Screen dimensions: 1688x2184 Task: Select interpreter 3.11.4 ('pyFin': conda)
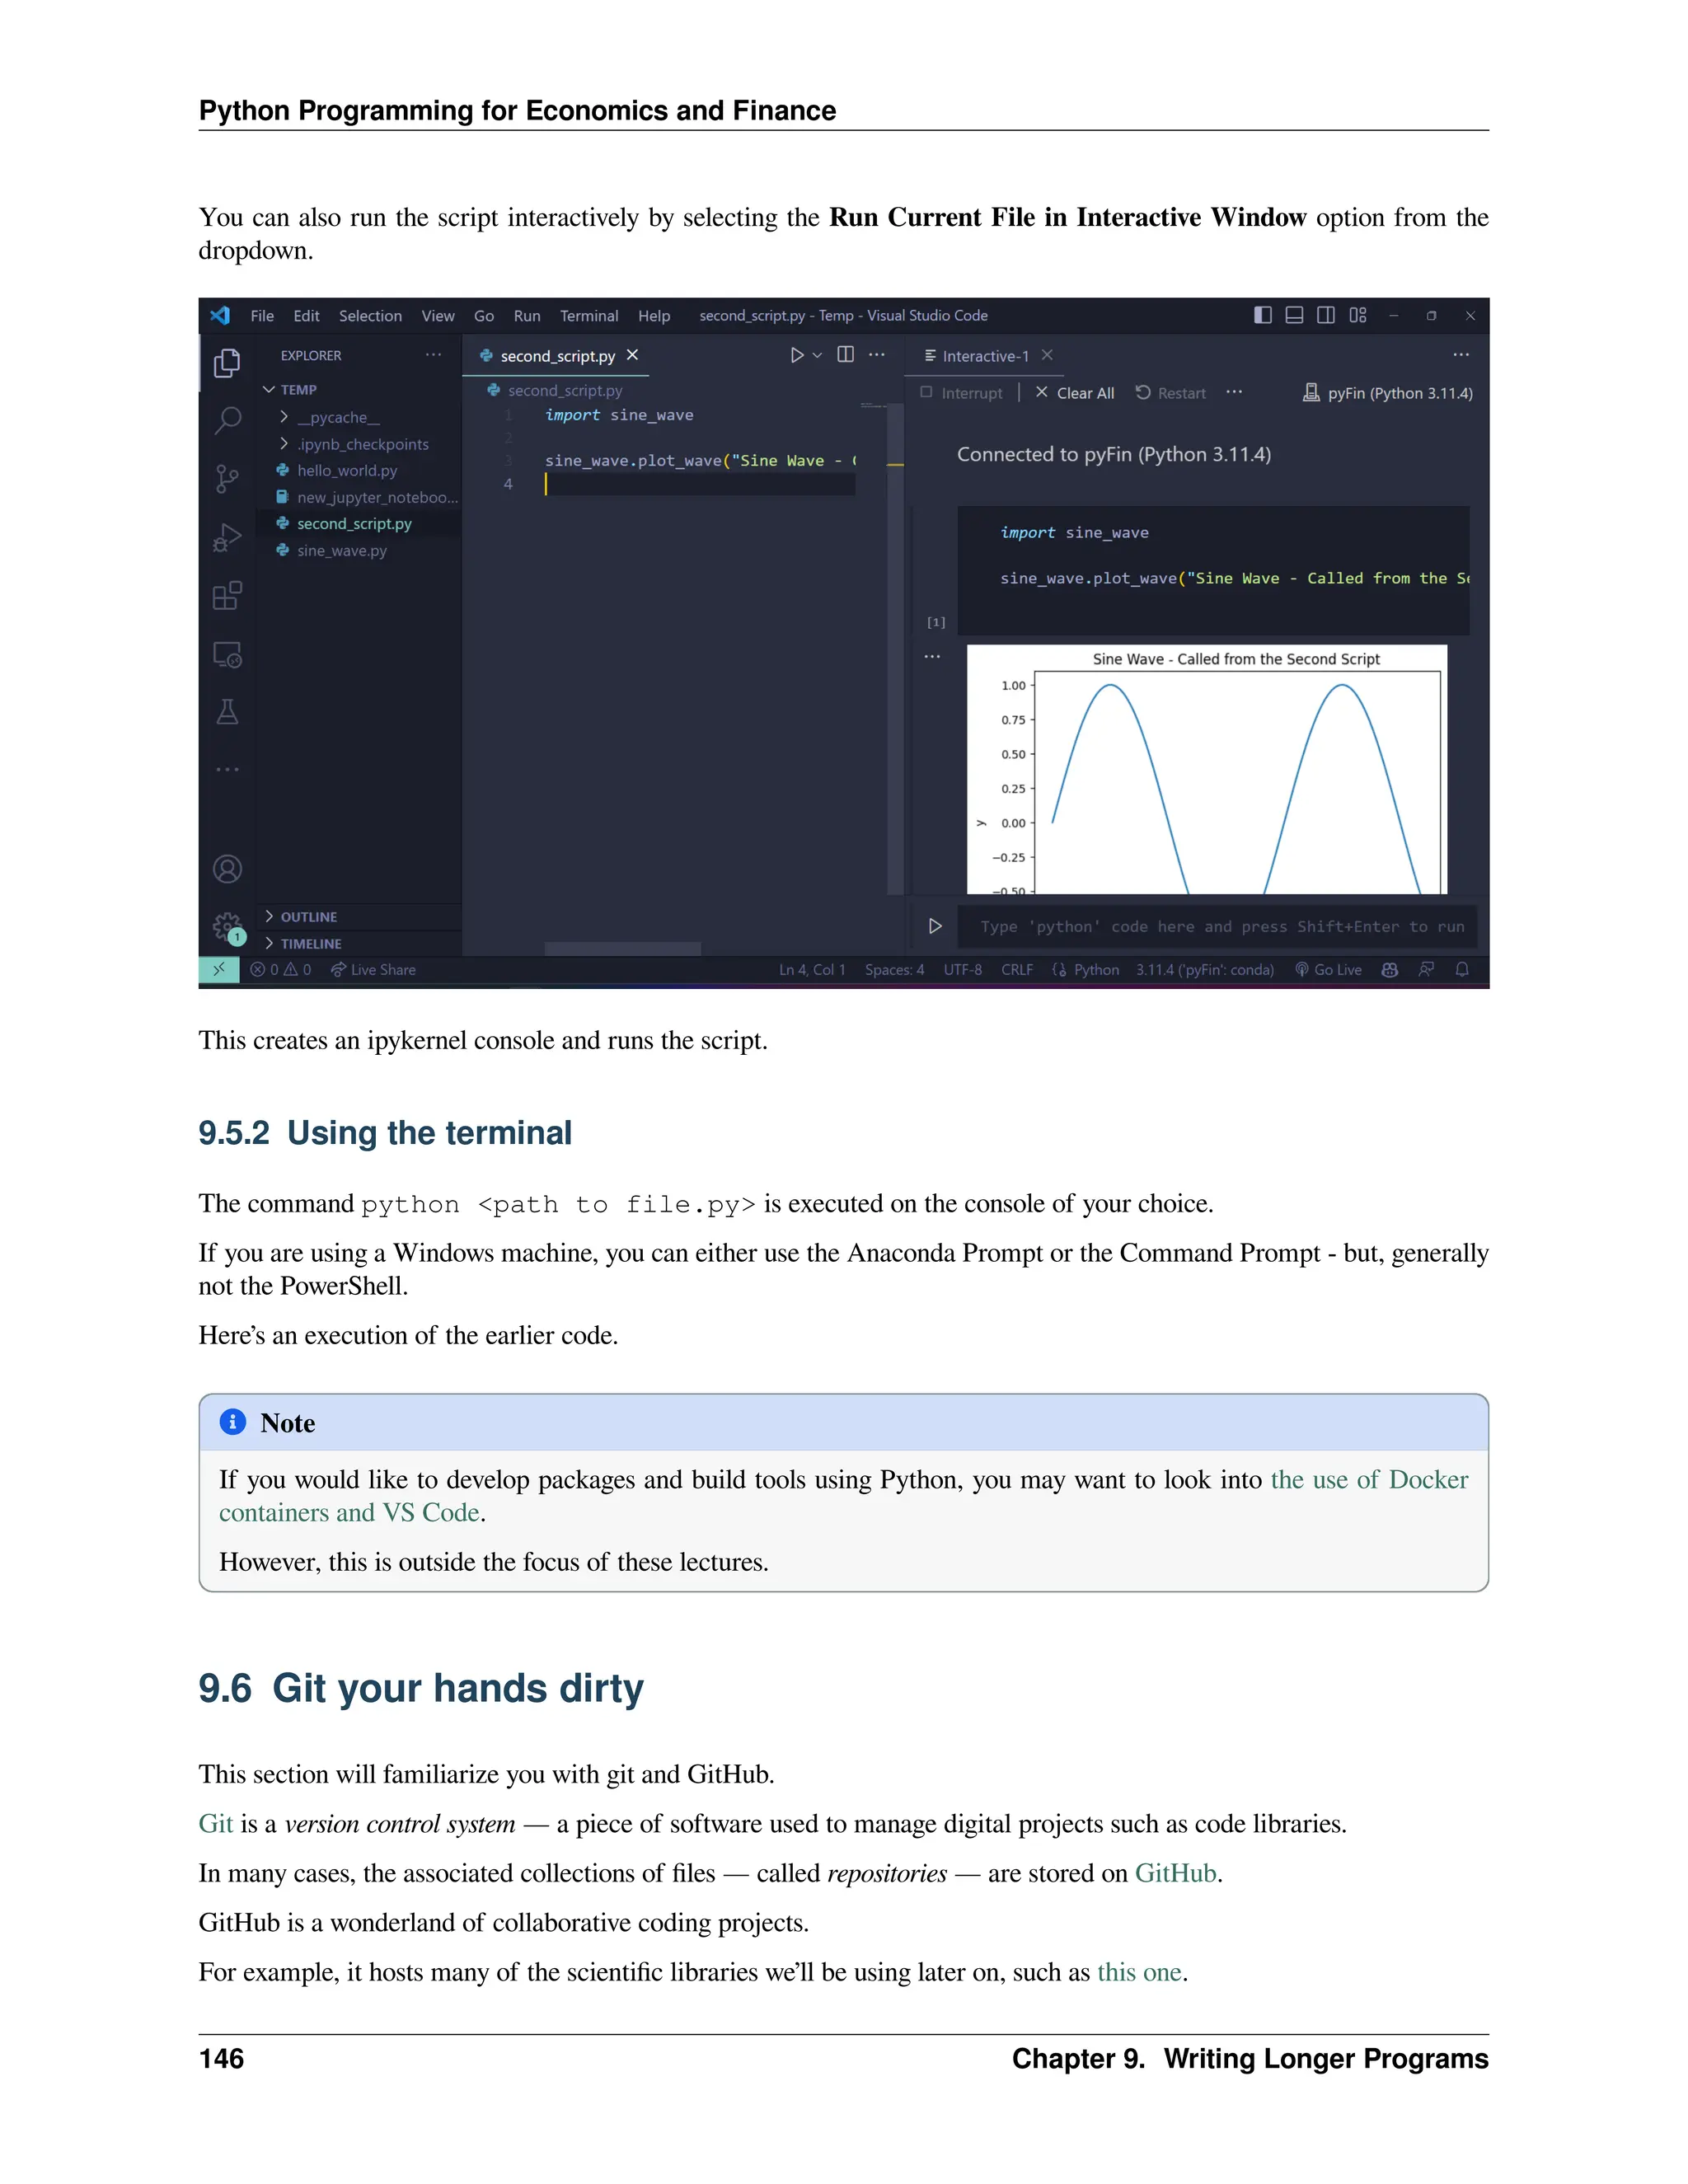1205,969
